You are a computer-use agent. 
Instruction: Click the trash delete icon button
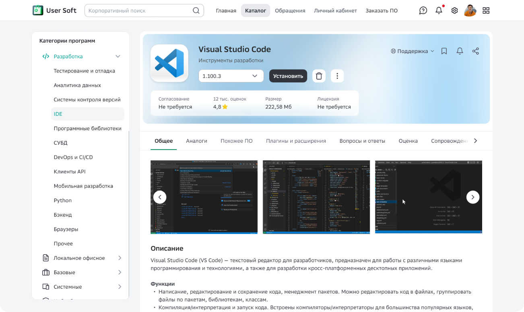click(x=319, y=76)
